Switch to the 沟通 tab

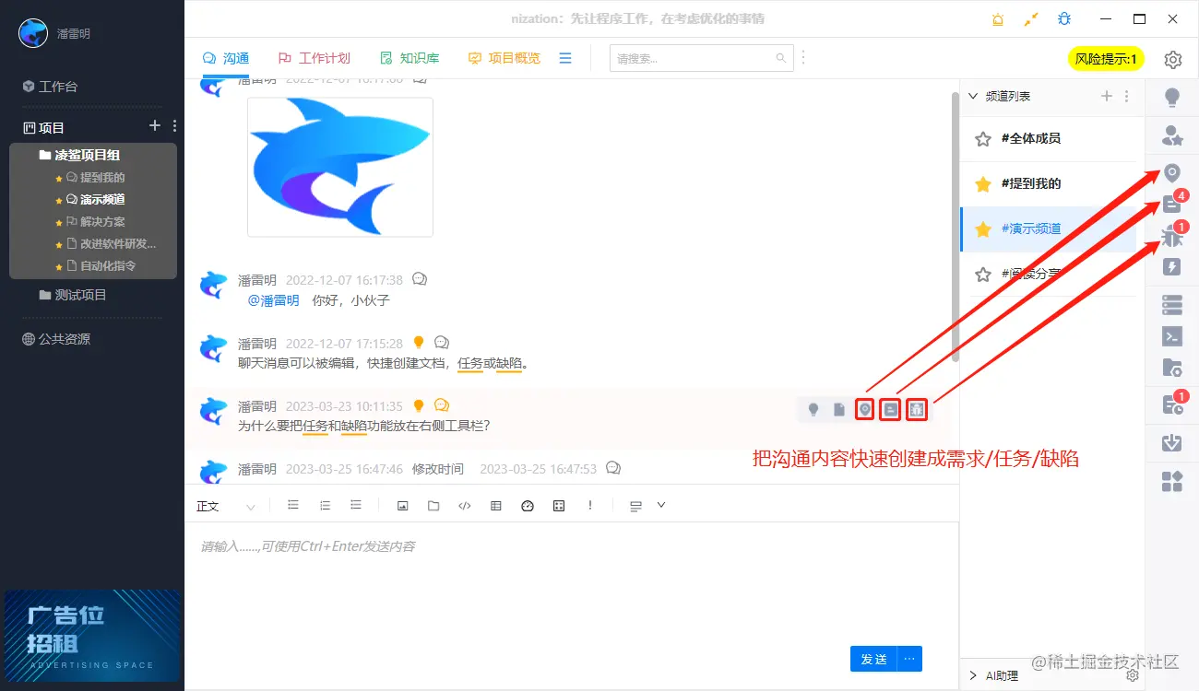[226, 58]
